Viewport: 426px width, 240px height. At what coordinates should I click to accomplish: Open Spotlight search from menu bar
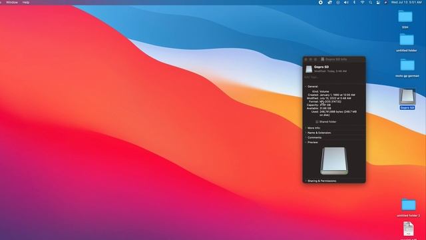click(370, 3)
